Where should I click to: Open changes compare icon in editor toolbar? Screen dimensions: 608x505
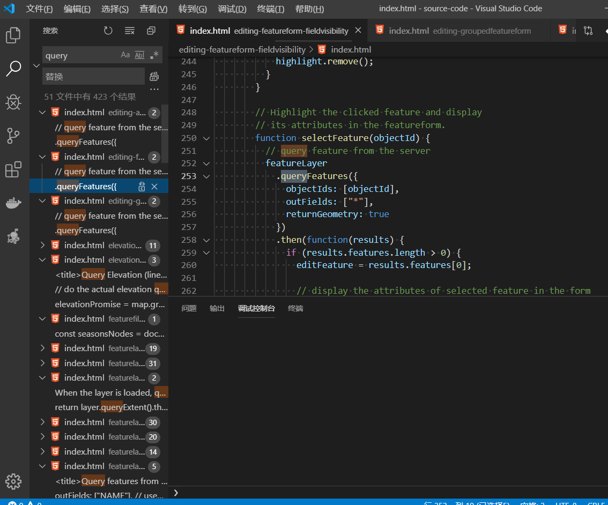pyautogui.click(x=588, y=31)
